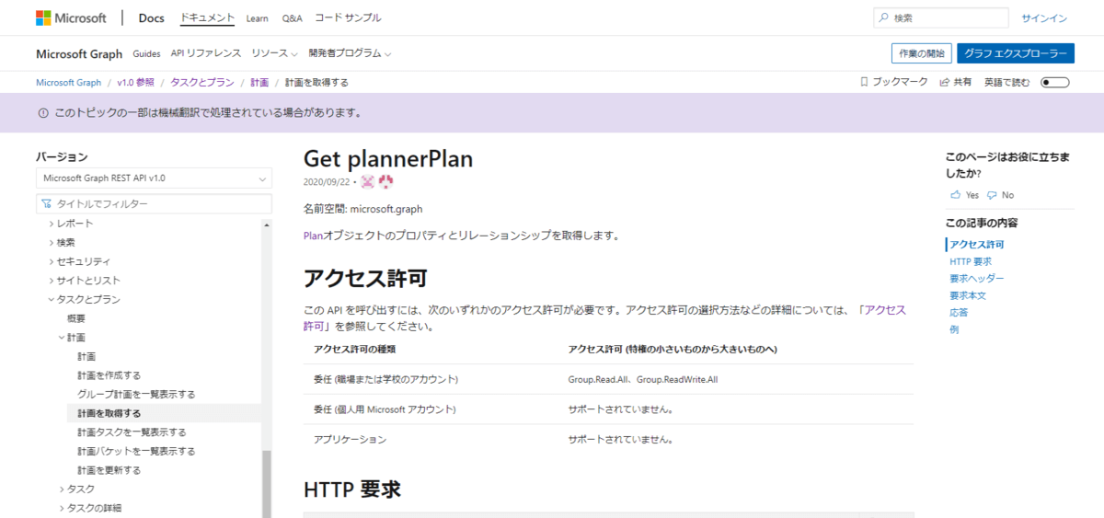Click the share icon
1104x518 pixels.
click(x=944, y=82)
